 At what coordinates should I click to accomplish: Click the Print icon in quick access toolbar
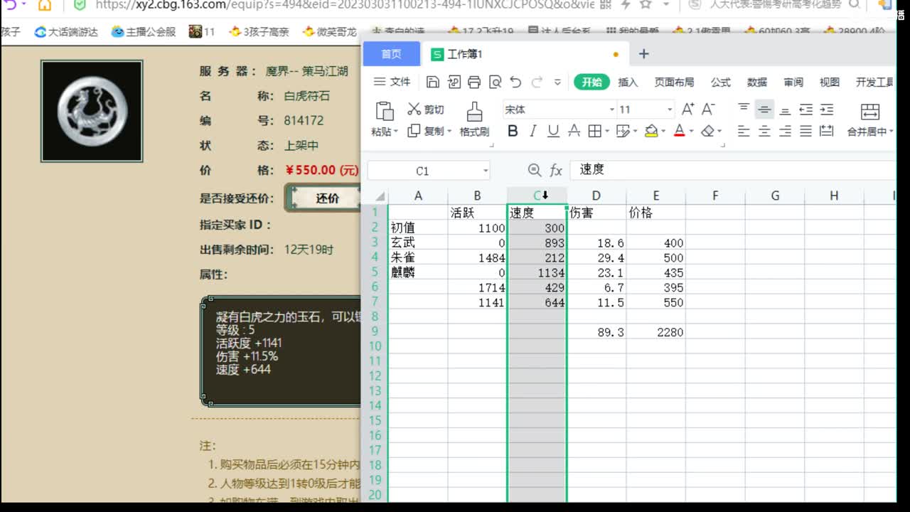[x=474, y=82]
